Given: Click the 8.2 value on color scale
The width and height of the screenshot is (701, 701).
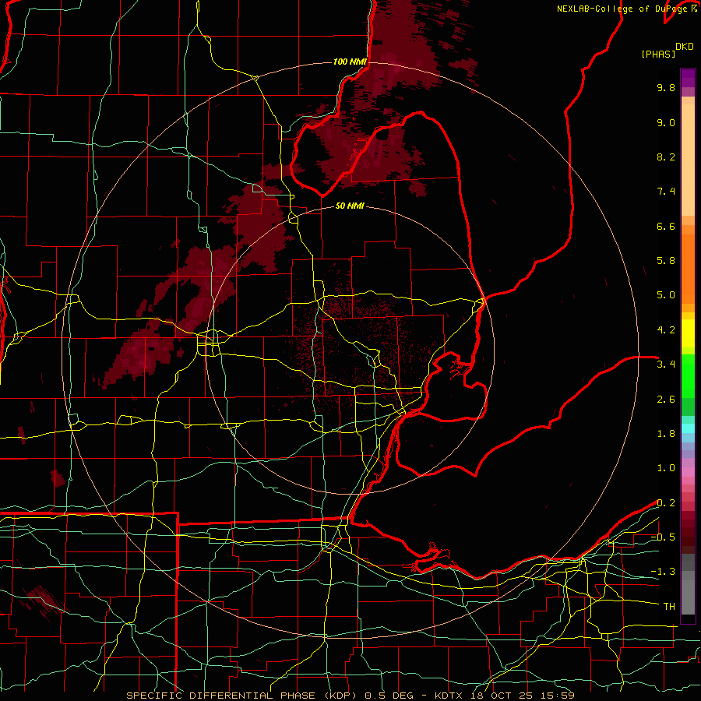Looking at the screenshot, I should 666,157.
